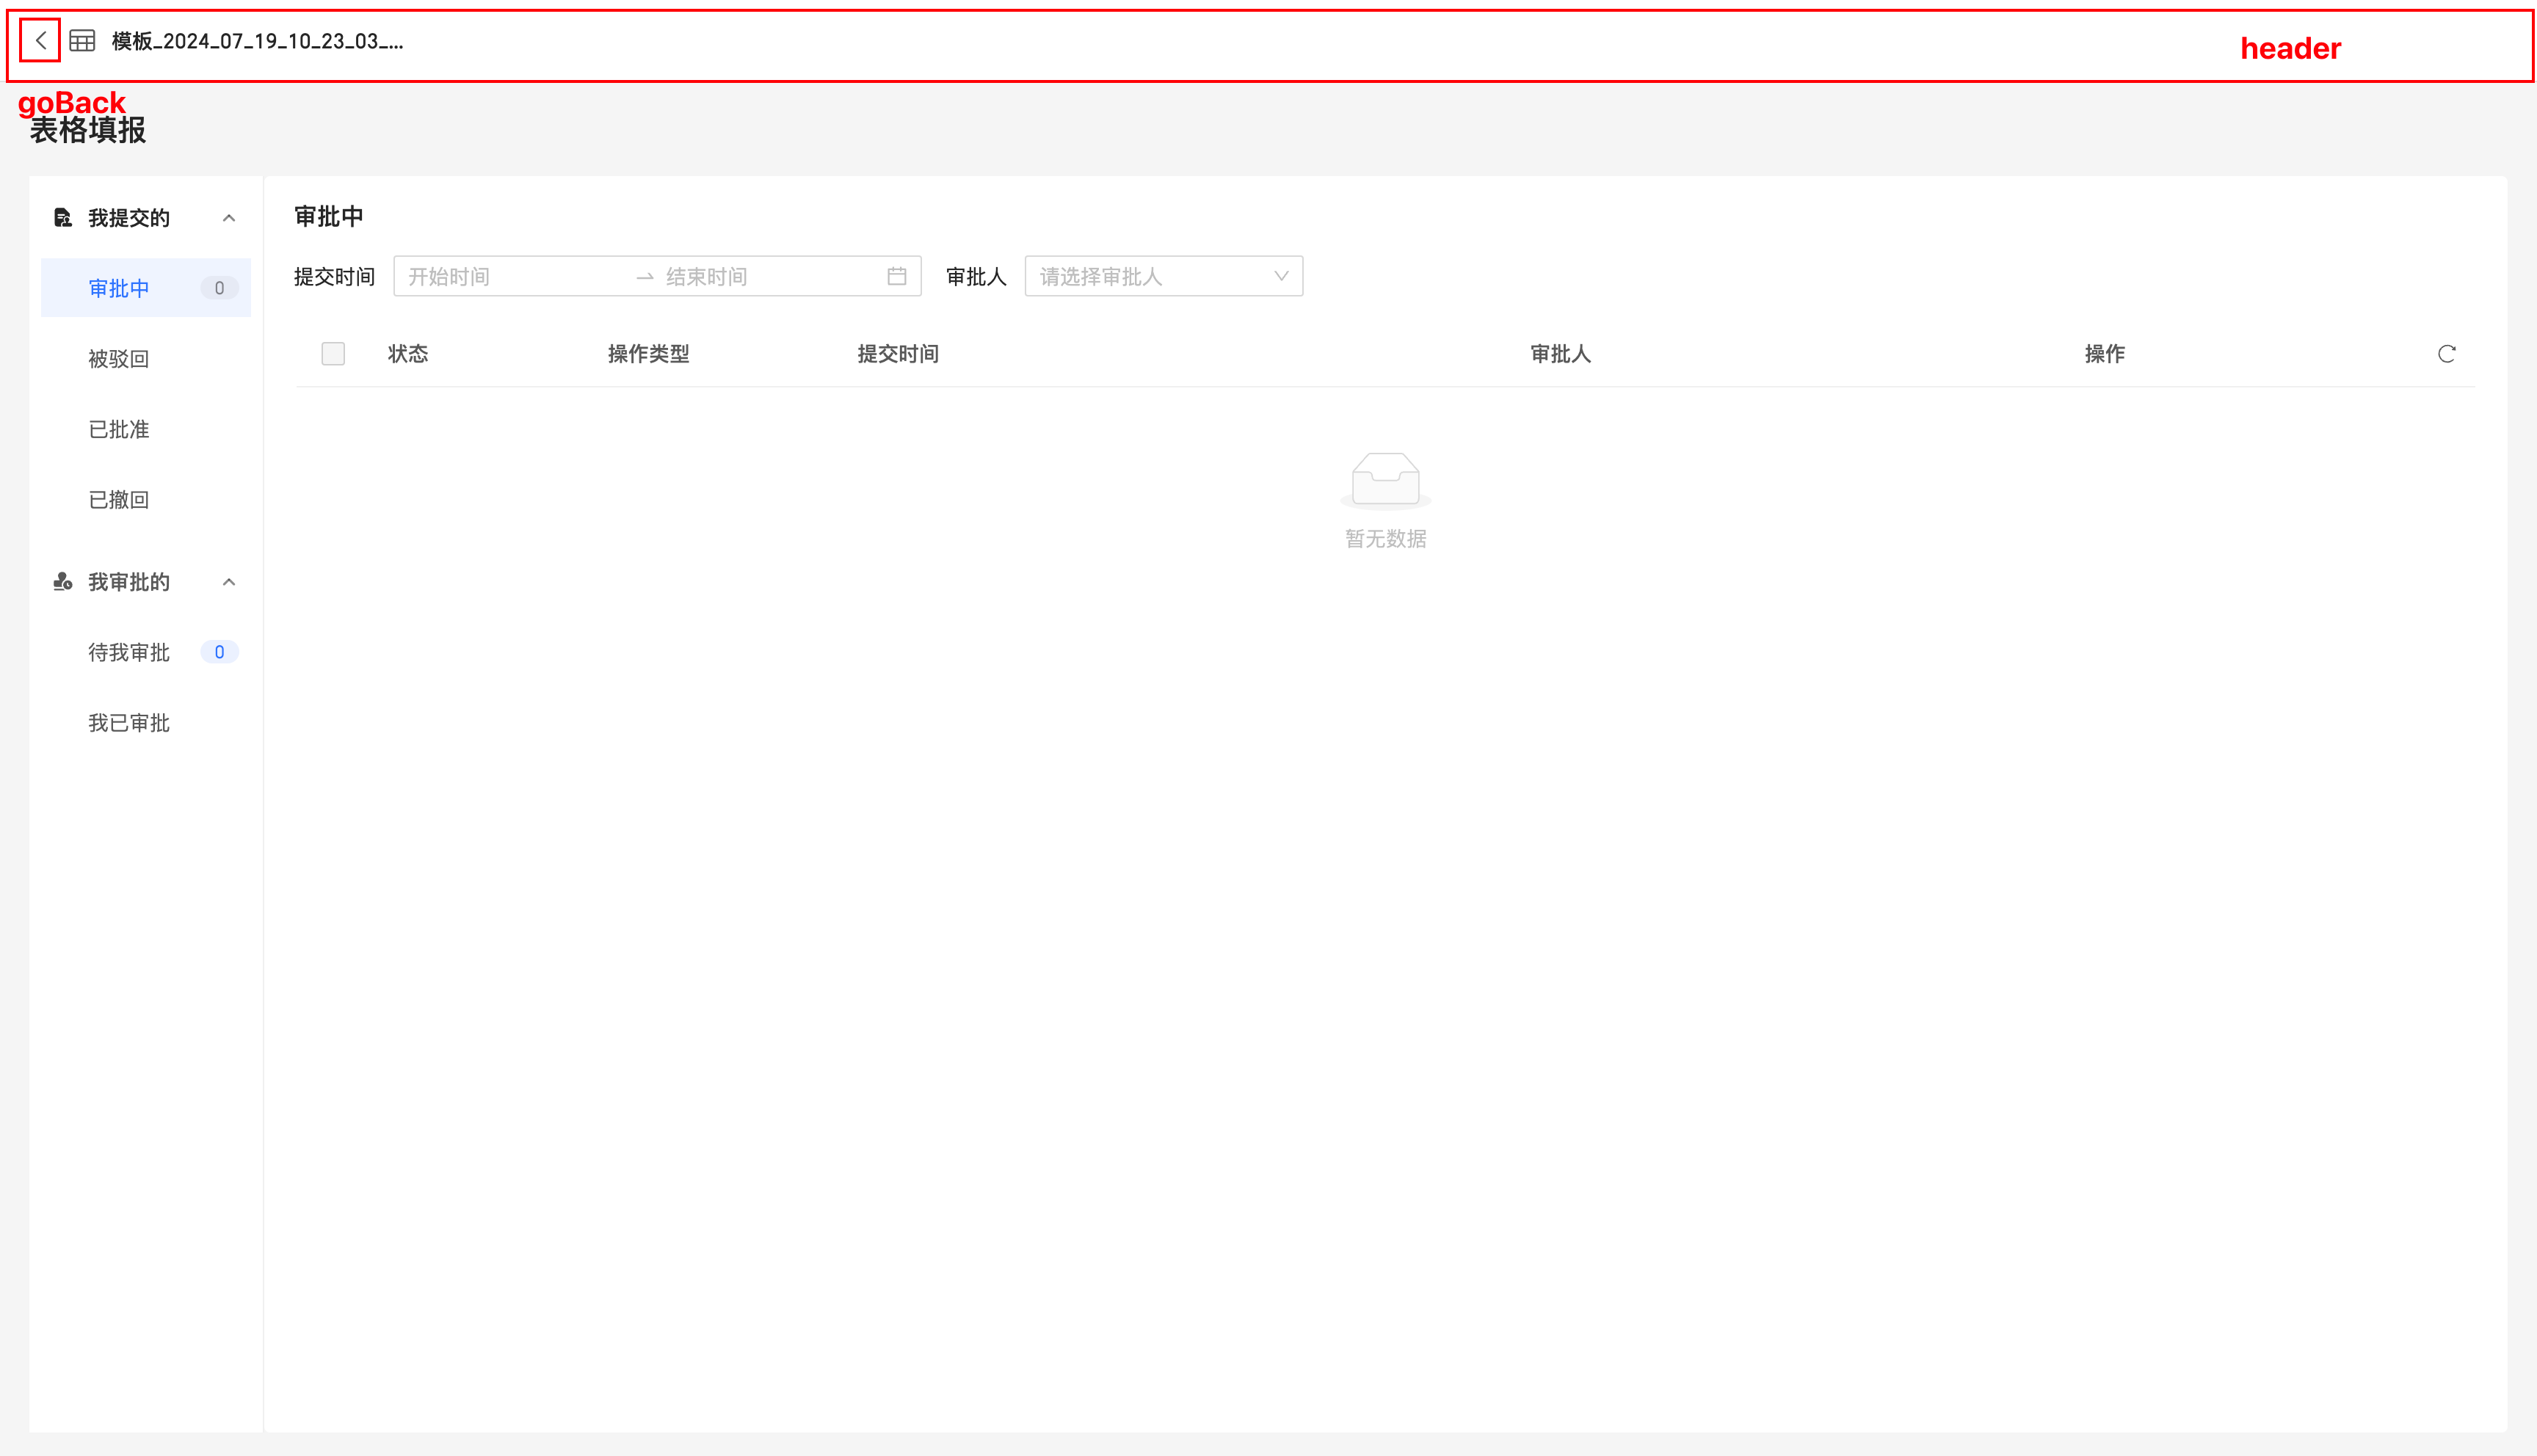This screenshot has width=2537, height=1456.
Task: Open the 请选择审批人 dropdown
Action: pos(1163,277)
